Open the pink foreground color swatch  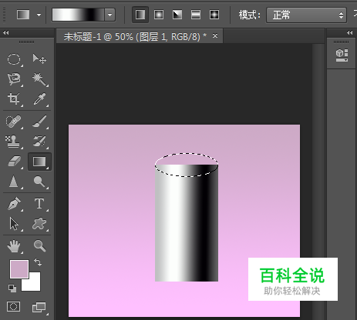[19, 269]
